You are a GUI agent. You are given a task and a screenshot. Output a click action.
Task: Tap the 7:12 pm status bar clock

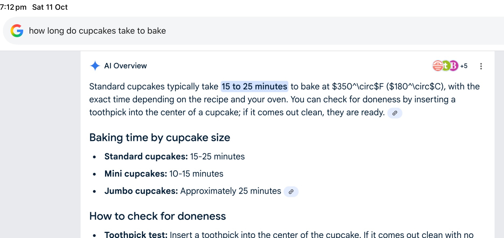coord(13,7)
